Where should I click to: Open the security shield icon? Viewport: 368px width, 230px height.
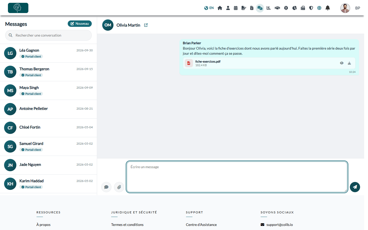click(311, 8)
